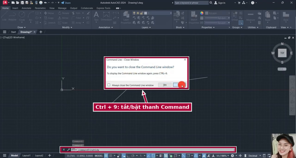Click the keyword search input field

(x=191, y=3)
